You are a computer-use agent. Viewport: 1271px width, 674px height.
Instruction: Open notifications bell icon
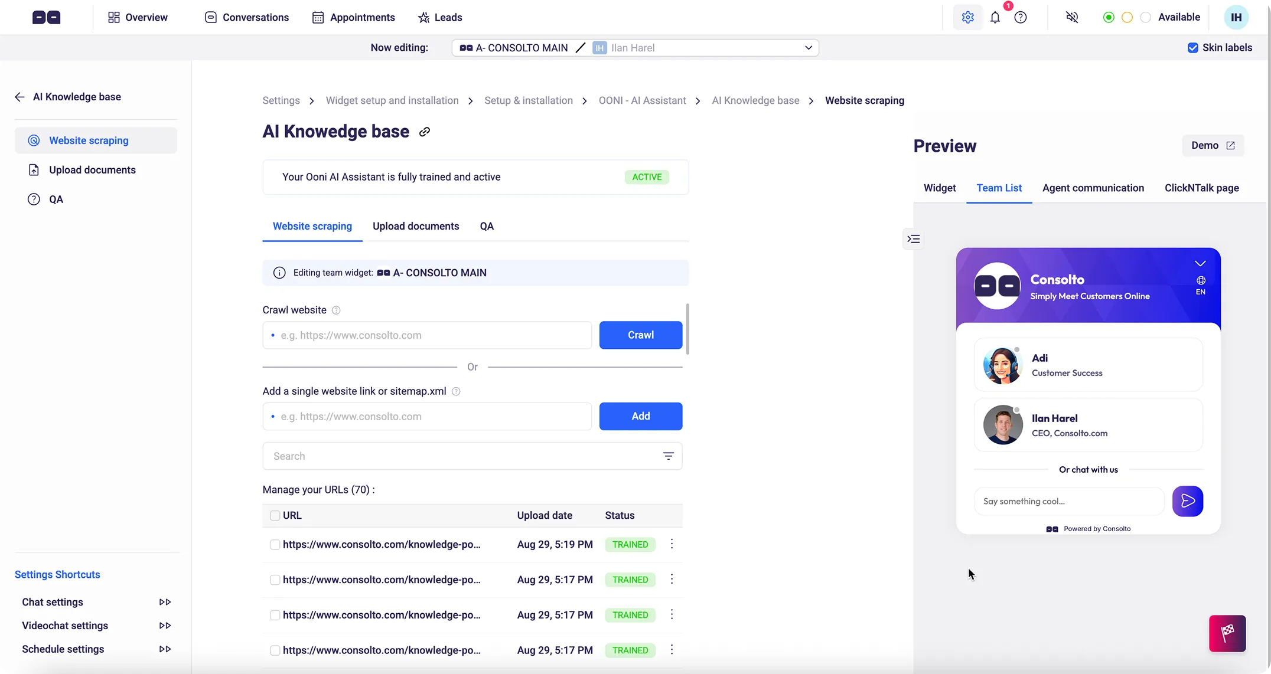click(x=995, y=17)
